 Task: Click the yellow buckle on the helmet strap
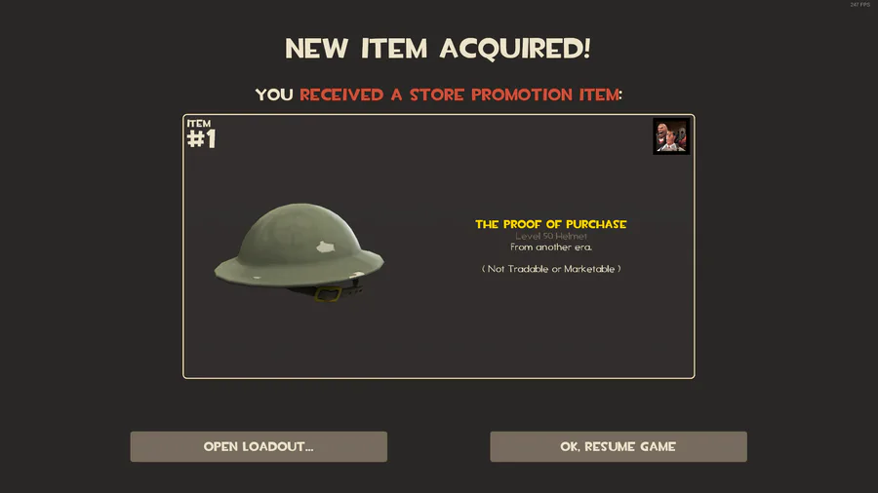coord(328,294)
